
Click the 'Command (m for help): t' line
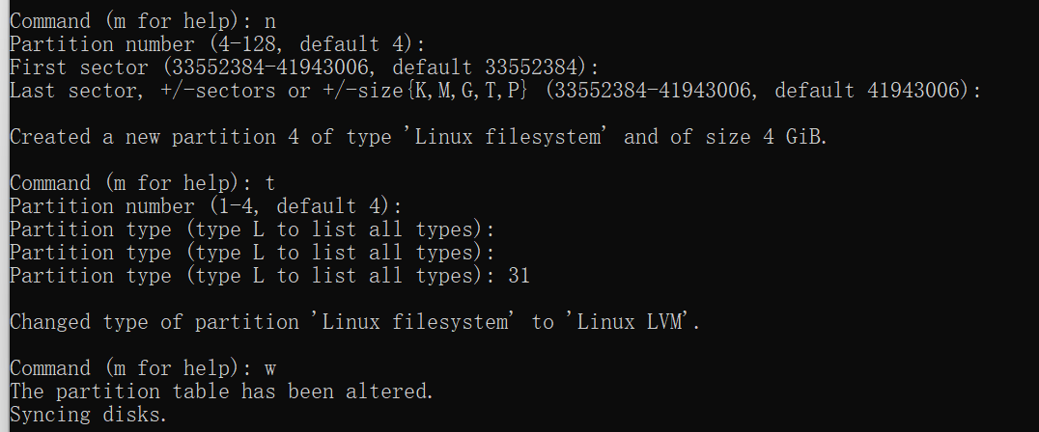click(143, 183)
